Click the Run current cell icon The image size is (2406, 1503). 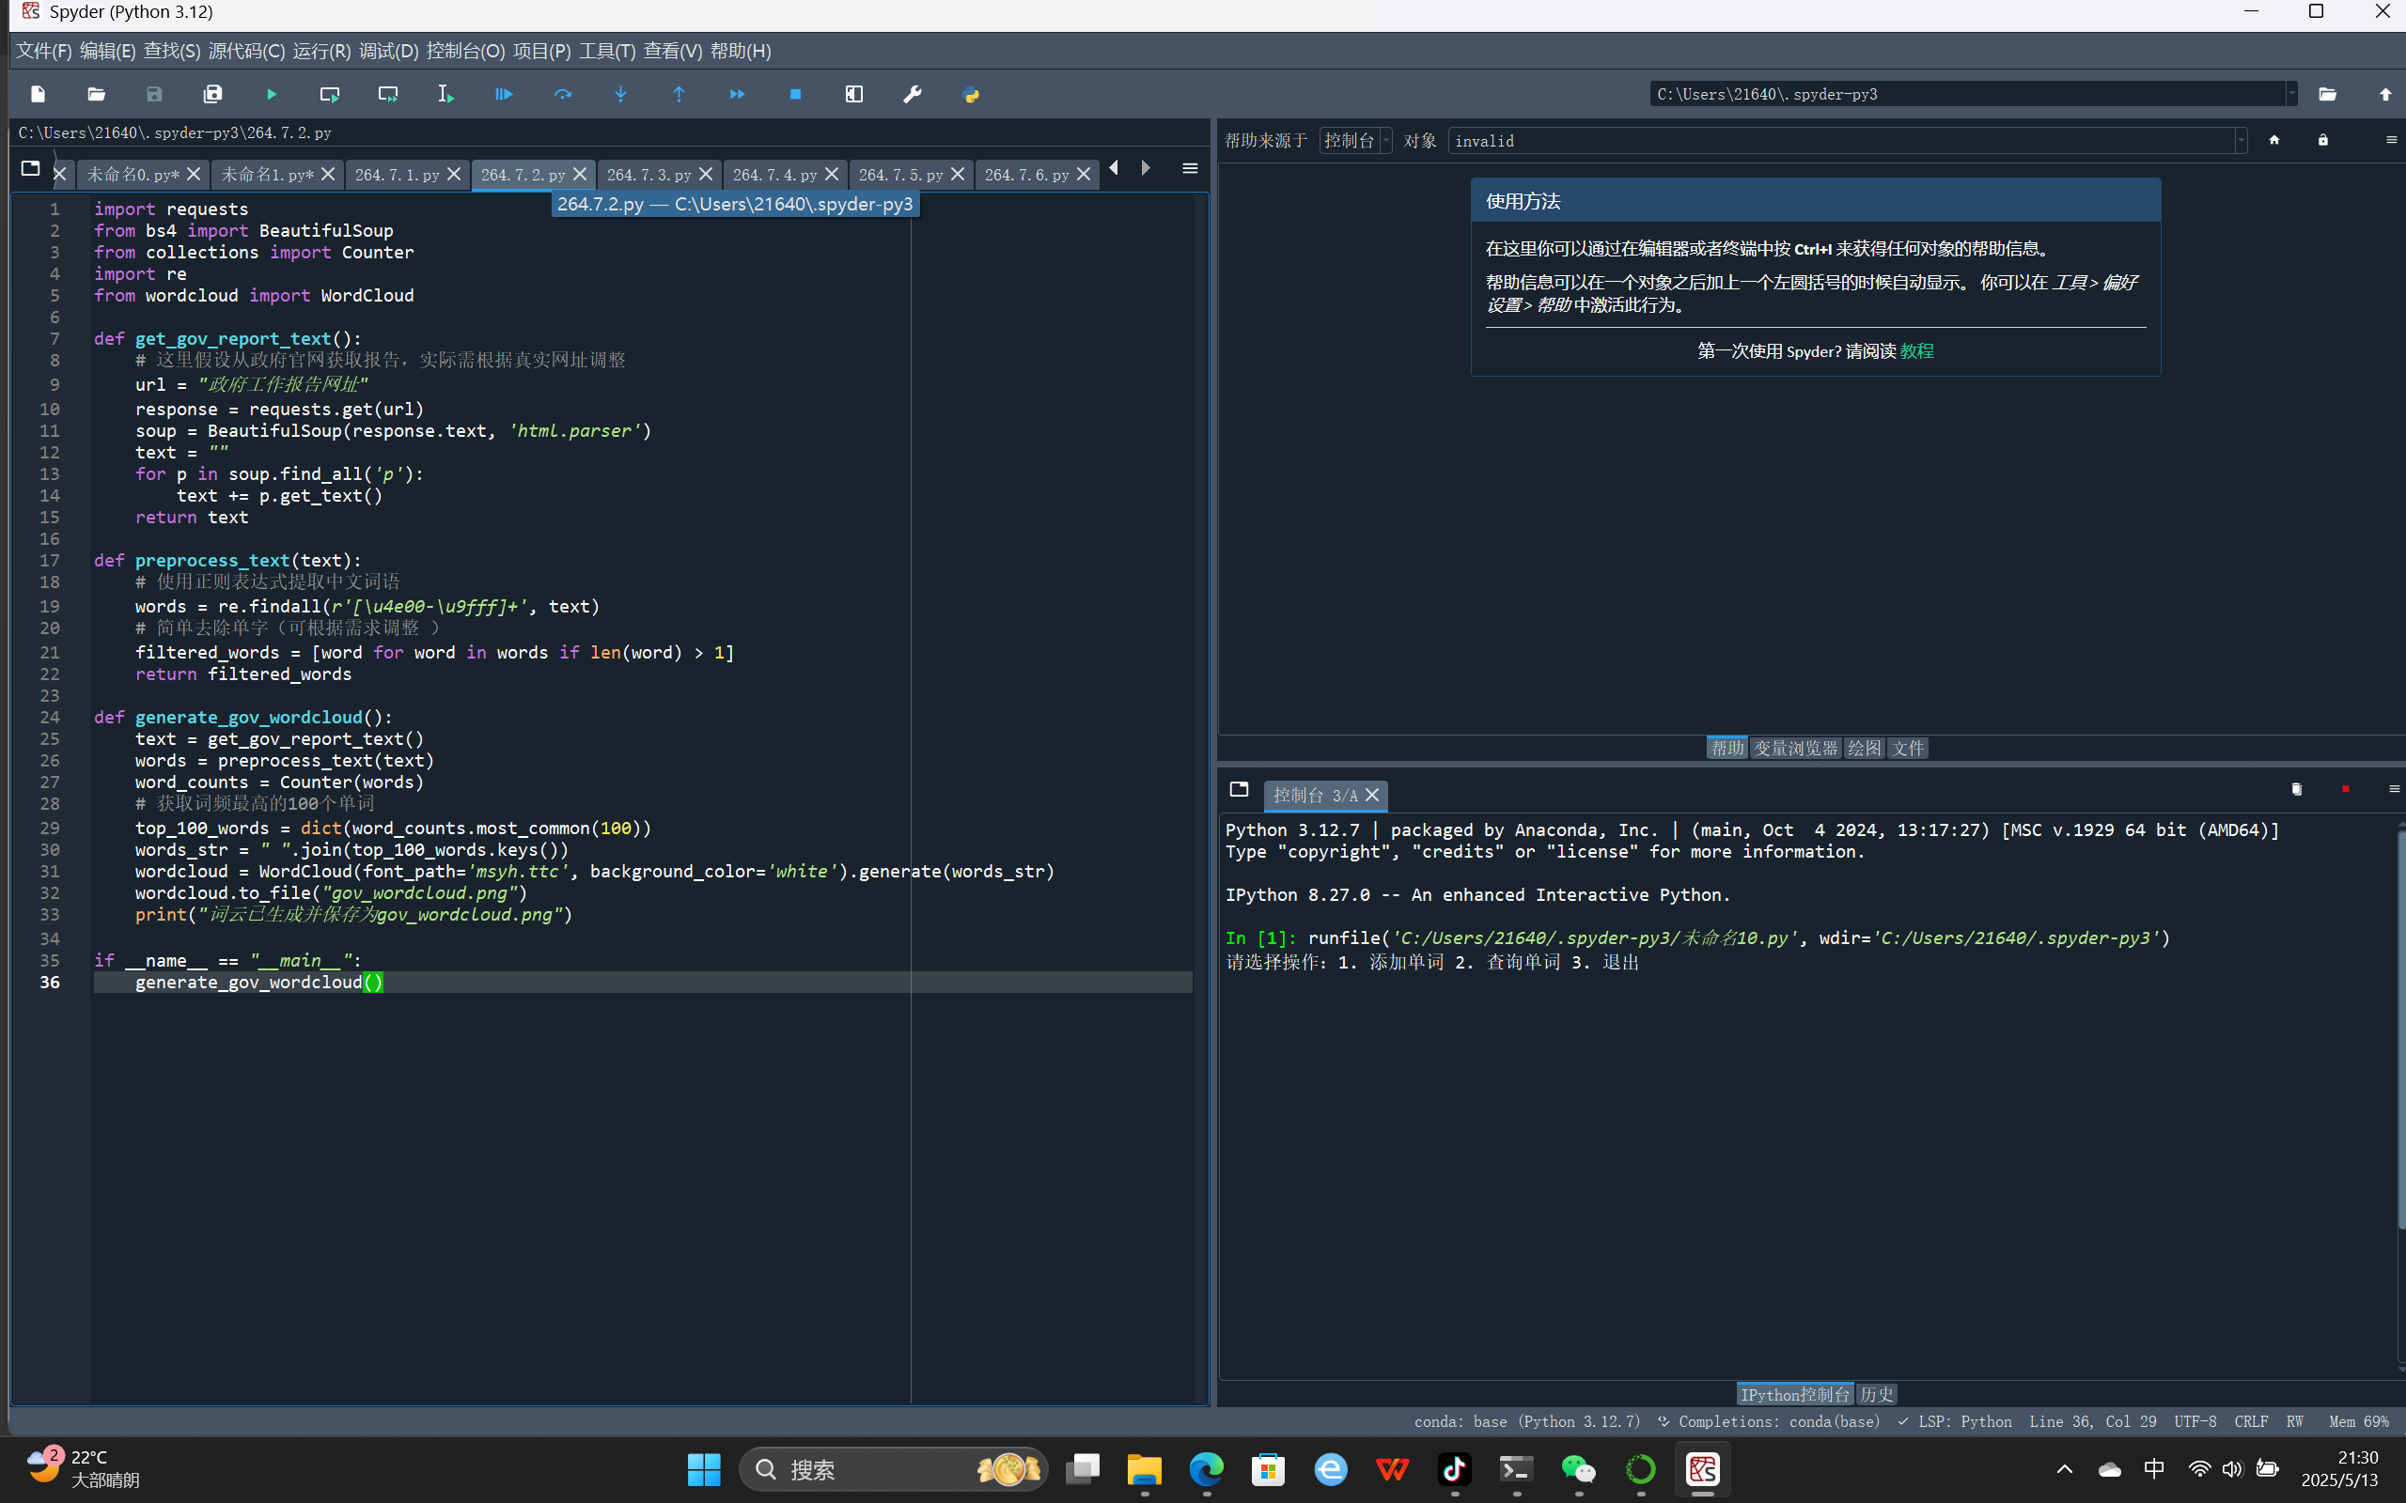click(329, 95)
